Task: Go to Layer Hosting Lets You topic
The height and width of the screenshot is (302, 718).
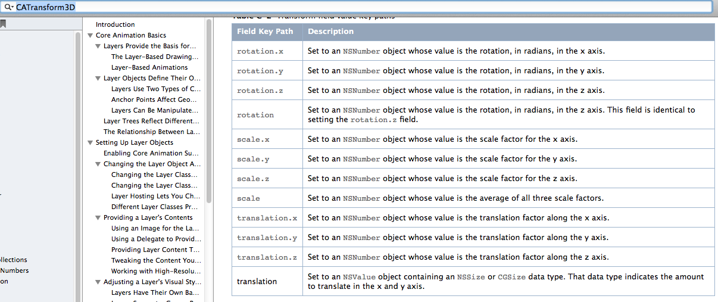Action: tap(155, 196)
